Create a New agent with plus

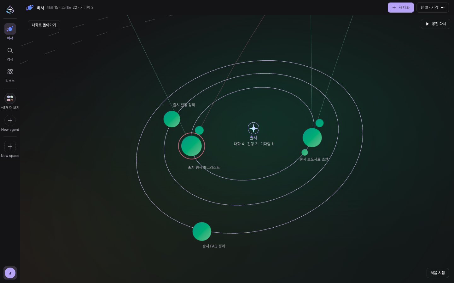[x=10, y=120]
